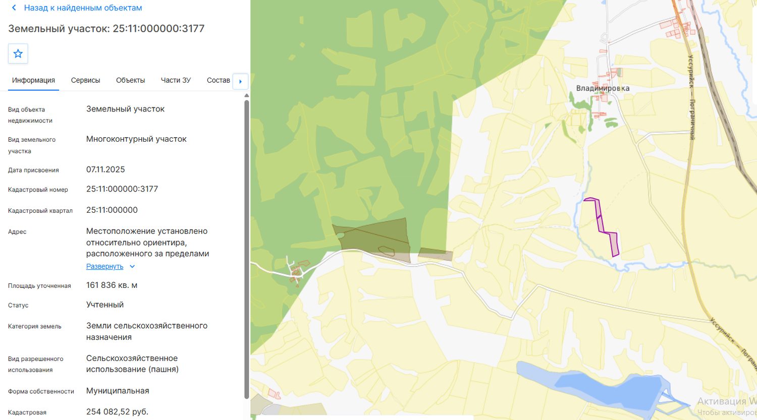Click the Владимировка village label on the map
Viewport: 757px width, 420px height.
coord(603,88)
